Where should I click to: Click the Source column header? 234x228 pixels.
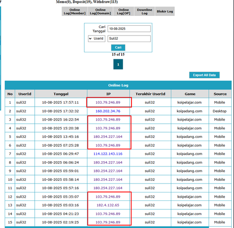(220, 94)
